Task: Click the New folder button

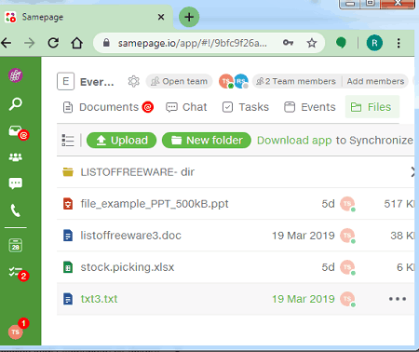Action: tap(207, 141)
